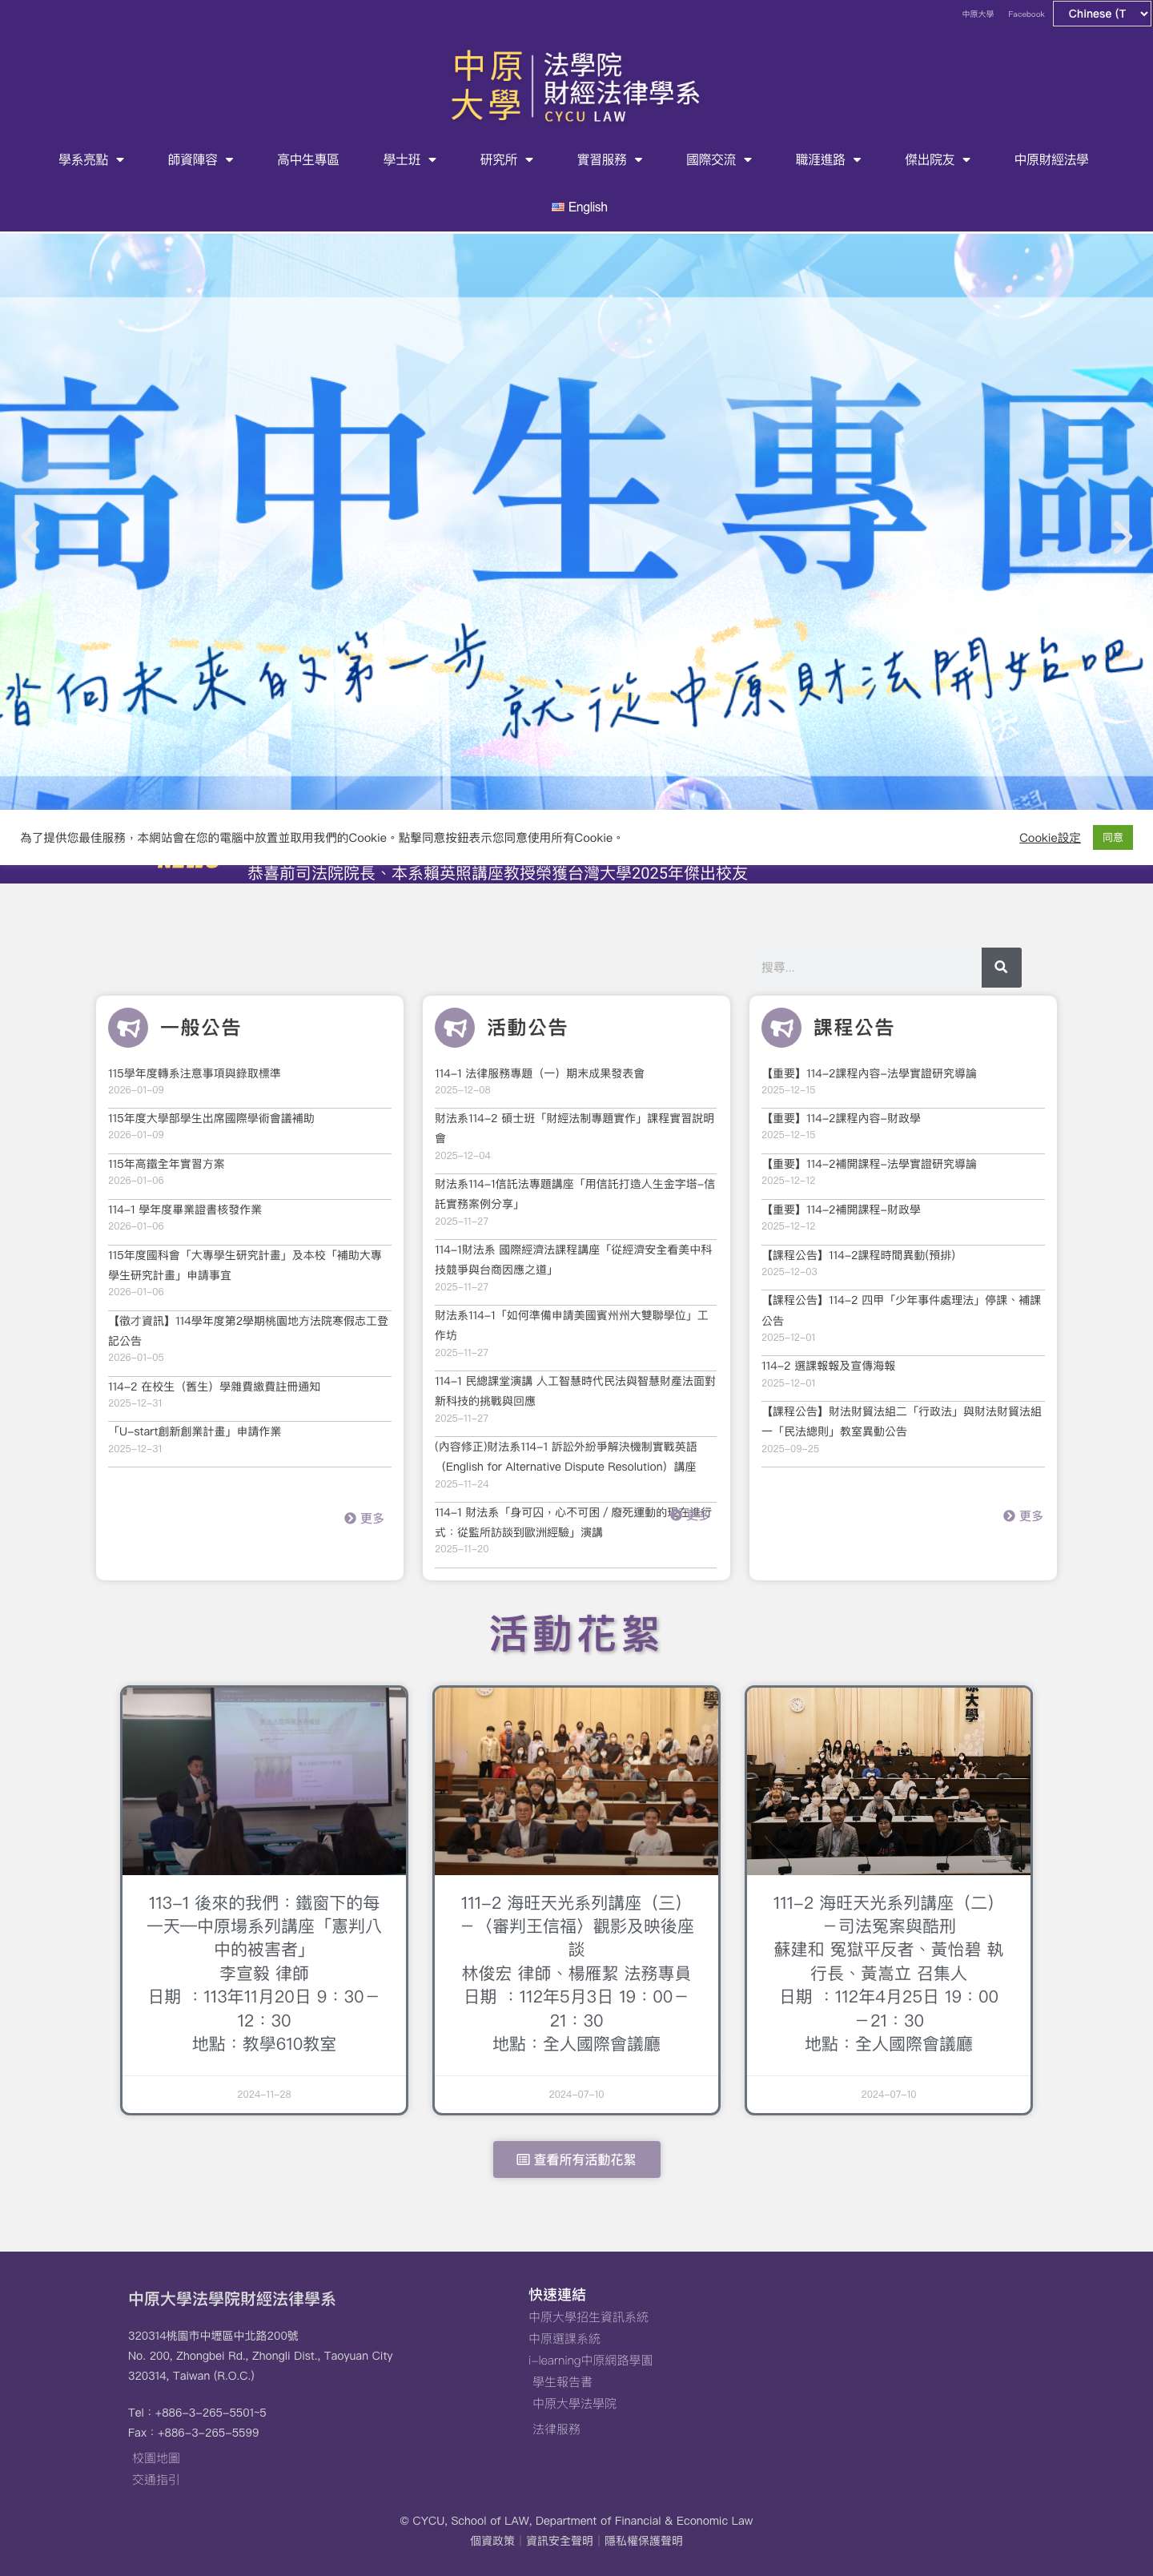Viewport: 1153px width, 2576px height.
Task: Open the 司法冤案與酷刑 lecture photo
Action: [888, 1781]
